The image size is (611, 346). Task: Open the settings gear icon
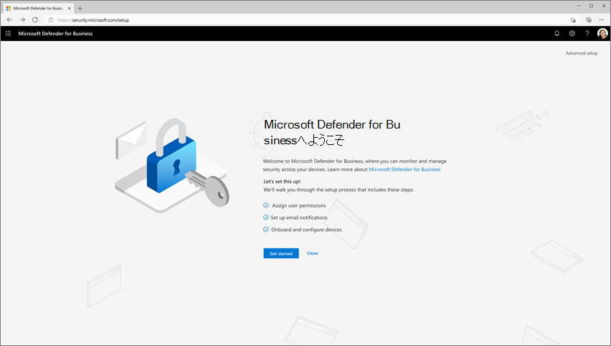click(572, 34)
